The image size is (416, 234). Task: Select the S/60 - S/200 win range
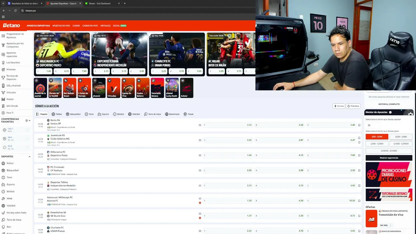pyautogui.click(x=377, y=137)
